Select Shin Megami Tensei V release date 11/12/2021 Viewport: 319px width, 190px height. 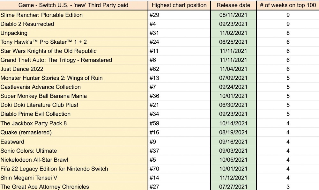pyautogui.click(x=234, y=178)
